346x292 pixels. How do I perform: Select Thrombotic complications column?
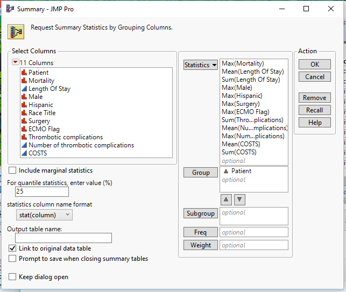[66, 137]
